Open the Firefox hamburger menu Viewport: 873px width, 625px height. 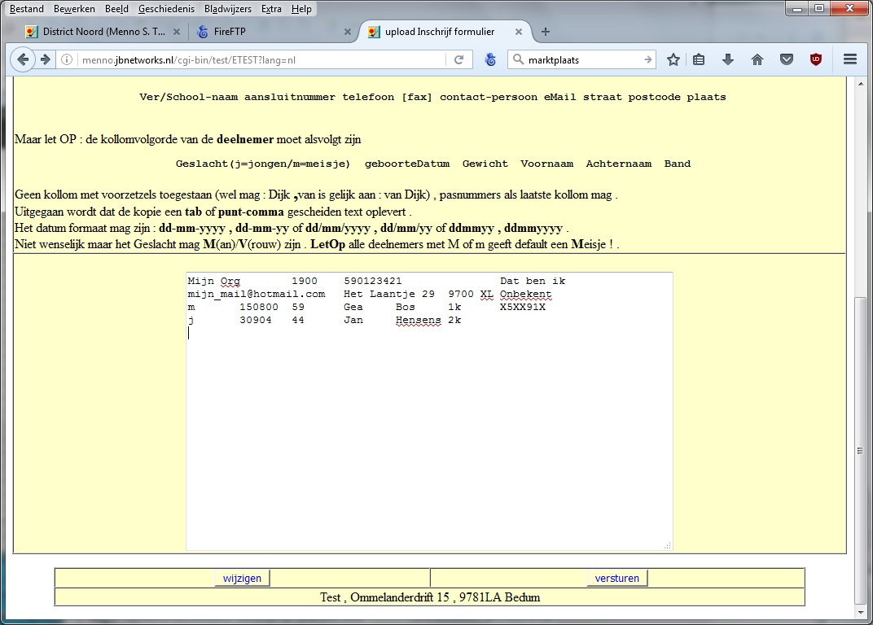click(x=850, y=59)
